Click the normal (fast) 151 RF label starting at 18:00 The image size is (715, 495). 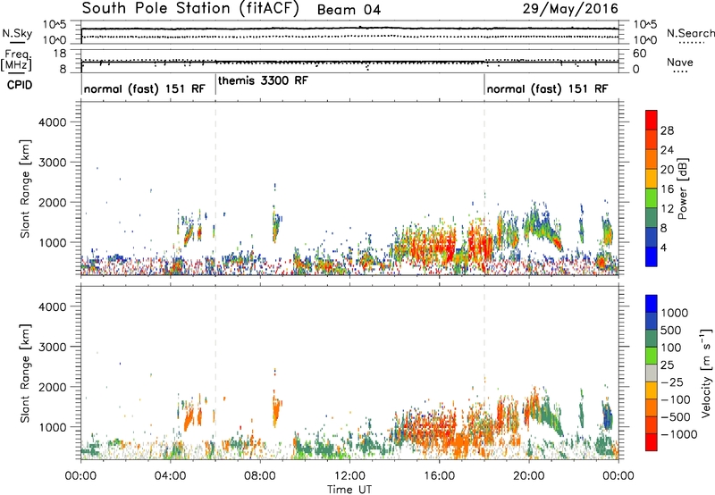point(547,88)
